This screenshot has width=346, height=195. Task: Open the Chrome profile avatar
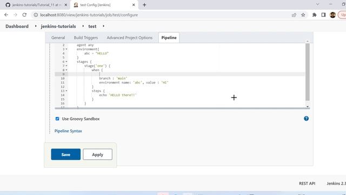coord(333,15)
